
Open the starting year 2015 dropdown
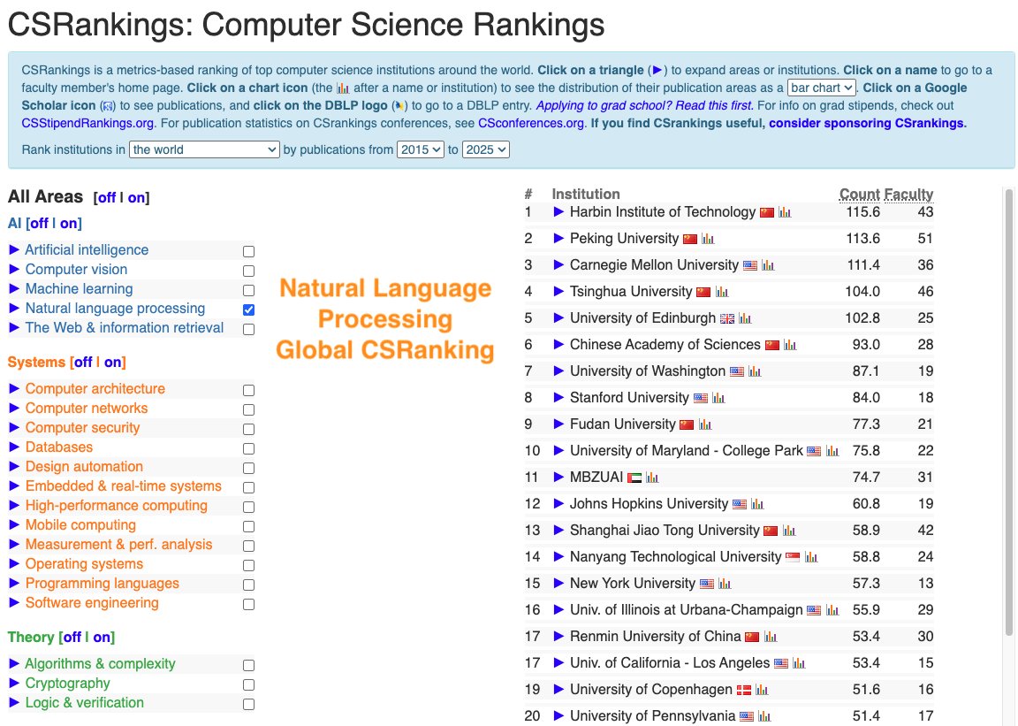[x=421, y=149]
